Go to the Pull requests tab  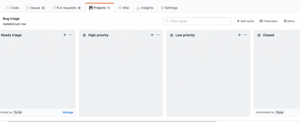coord(67,8)
